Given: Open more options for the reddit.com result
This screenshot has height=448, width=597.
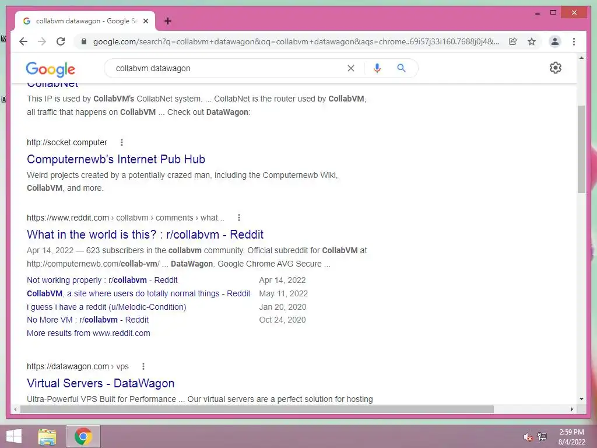Looking at the screenshot, I should coord(238,218).
